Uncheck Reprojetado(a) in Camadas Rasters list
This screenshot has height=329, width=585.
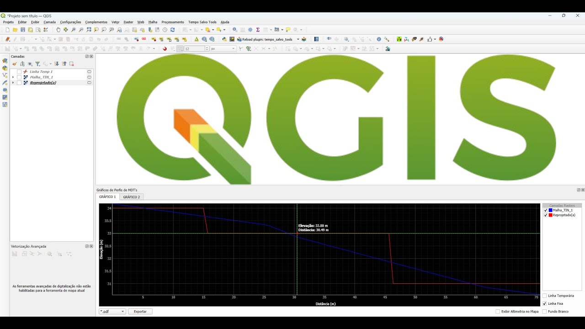coord(546,215)
